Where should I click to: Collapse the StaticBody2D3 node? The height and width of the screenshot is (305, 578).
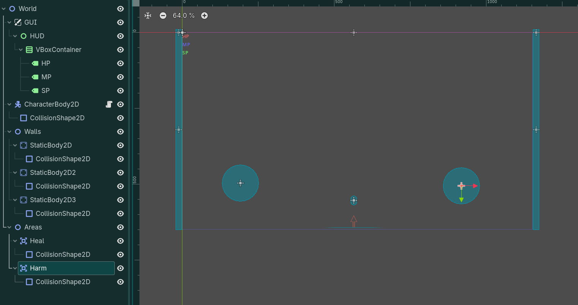point(15,200)
